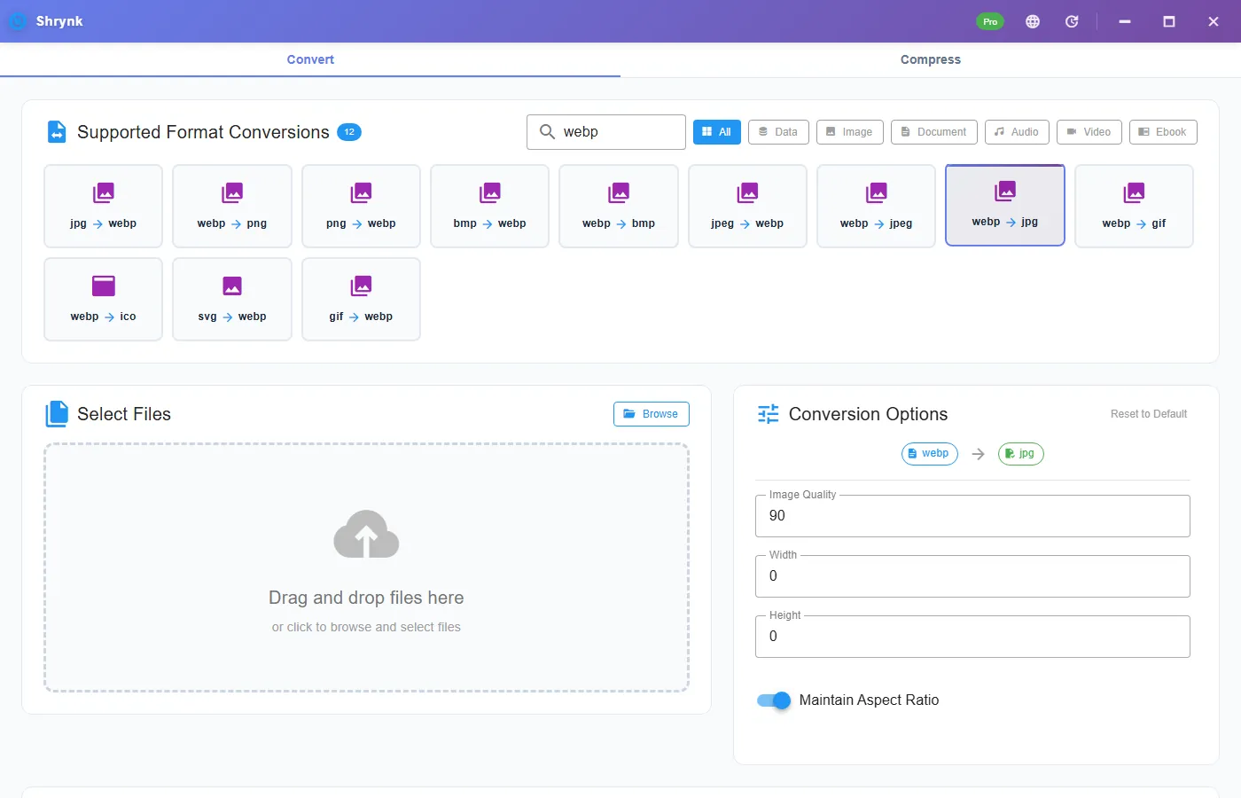This screenshot has height=798, width=1241.
Task: Click the Pro badge in title bar
Action: click(990, 21)
